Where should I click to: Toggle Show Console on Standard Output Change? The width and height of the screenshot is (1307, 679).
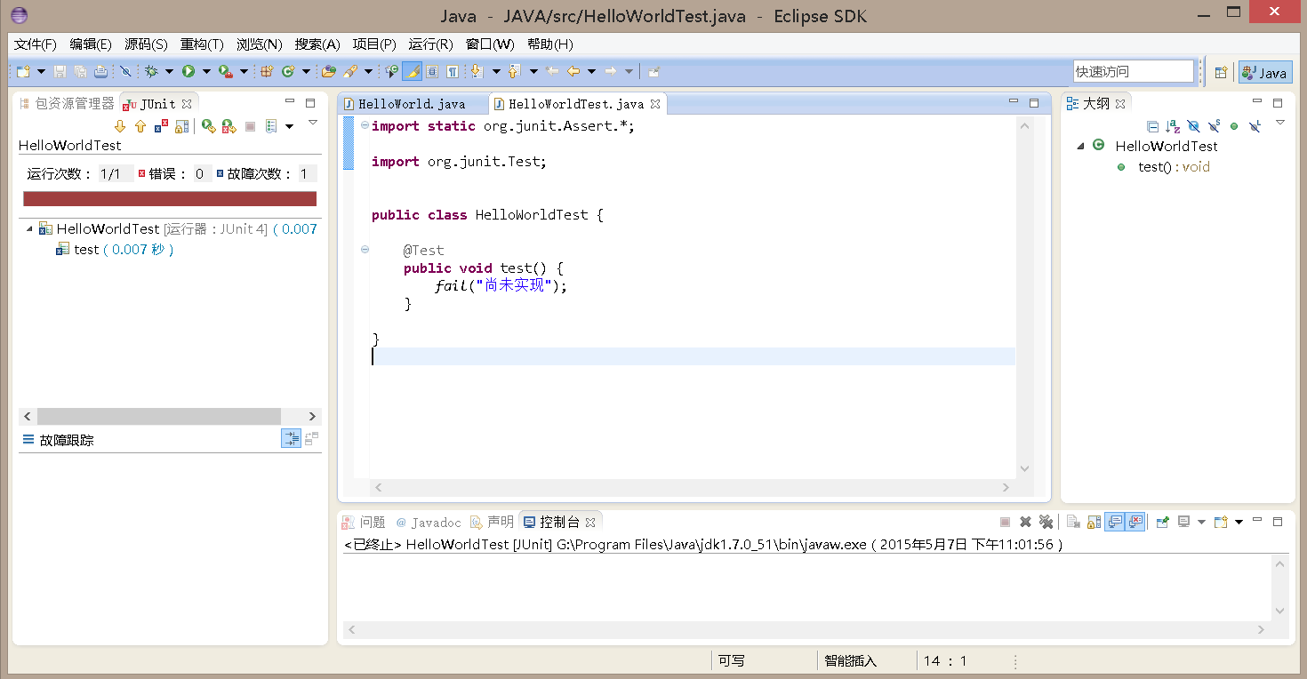(1115, 522)
